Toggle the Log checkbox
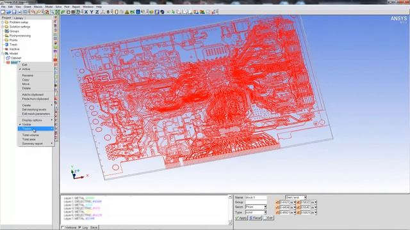 pyautogui.click(x=79, y=227)
